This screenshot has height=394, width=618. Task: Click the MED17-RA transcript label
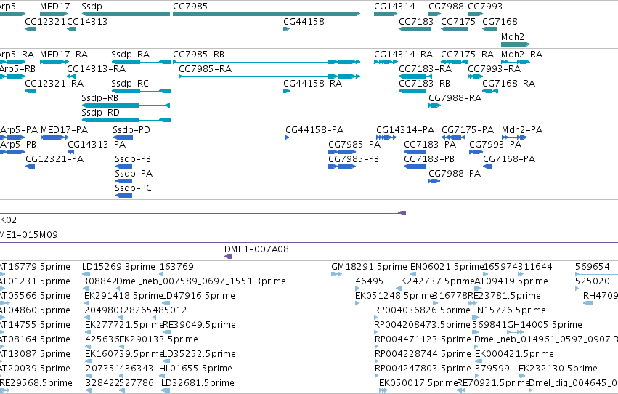tap(64, 54)
